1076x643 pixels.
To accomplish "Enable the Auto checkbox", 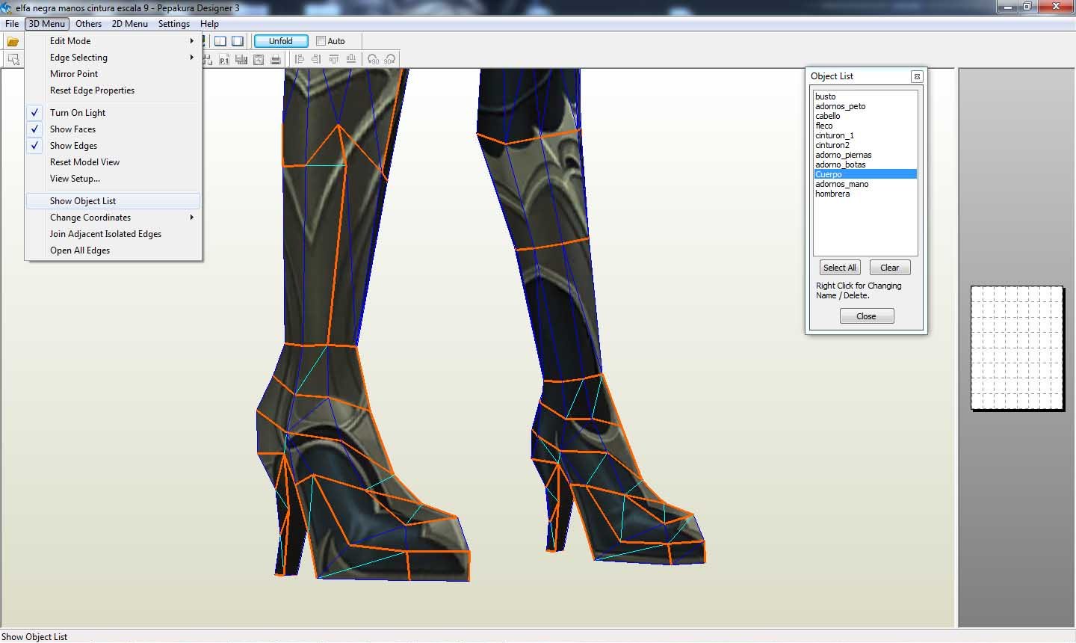I will point(321,41).
